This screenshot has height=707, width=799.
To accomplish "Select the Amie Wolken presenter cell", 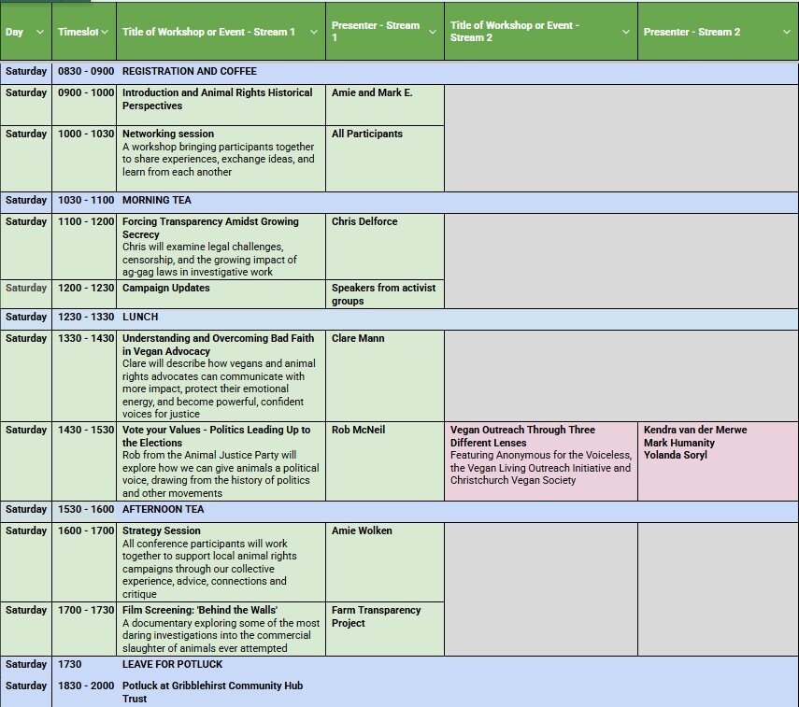I will [x=385, y=562].
